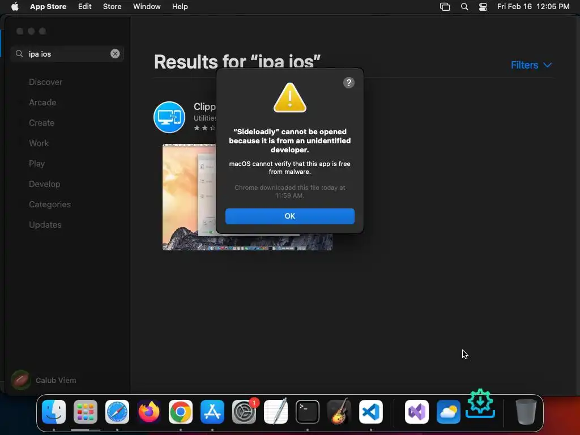Open the Window menu
The height and width of the screenshot is (435, 580).
pyautogui.click(x=147, y=6)
